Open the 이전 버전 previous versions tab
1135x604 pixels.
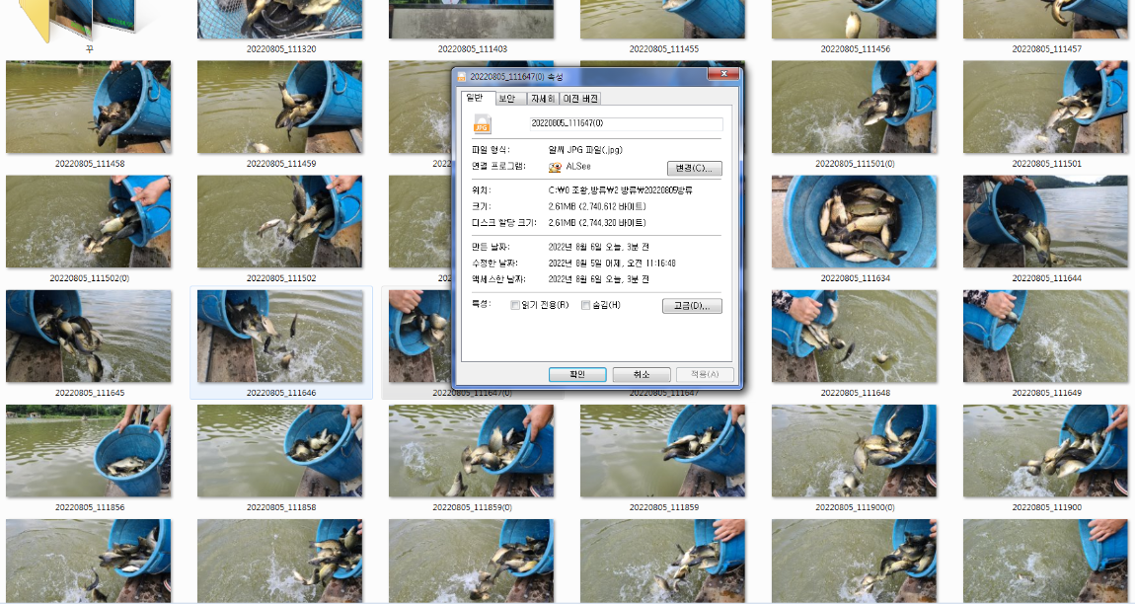tap(583, 98)
